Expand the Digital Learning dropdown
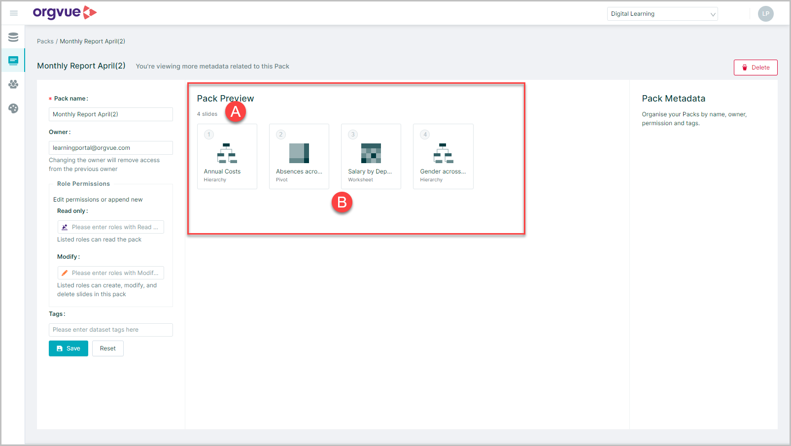 click(662, 14)
